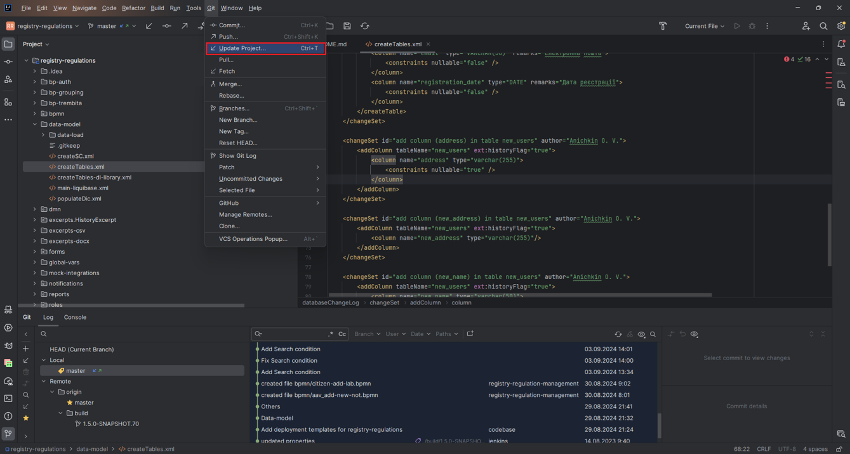Click Update Project in the Git menu

pyautogui.click(x=242, y=48)
